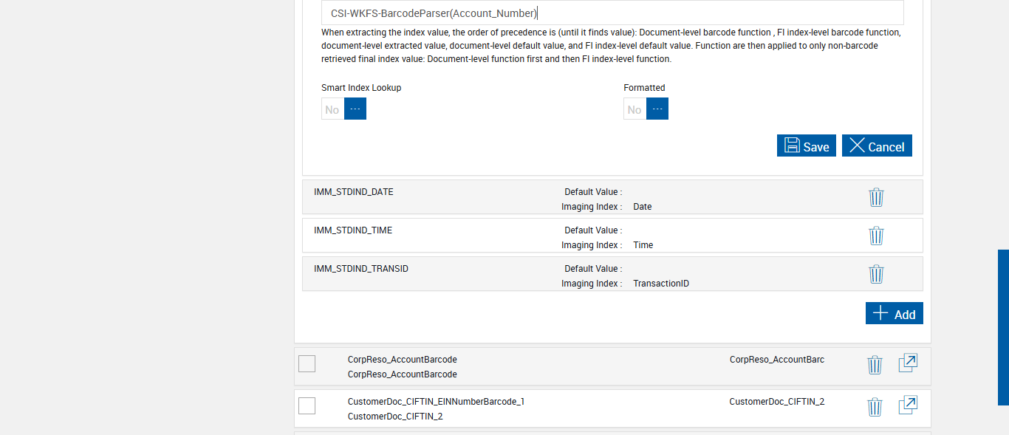Delete the IMM_STDIND_TIME index row

point(876,236)
